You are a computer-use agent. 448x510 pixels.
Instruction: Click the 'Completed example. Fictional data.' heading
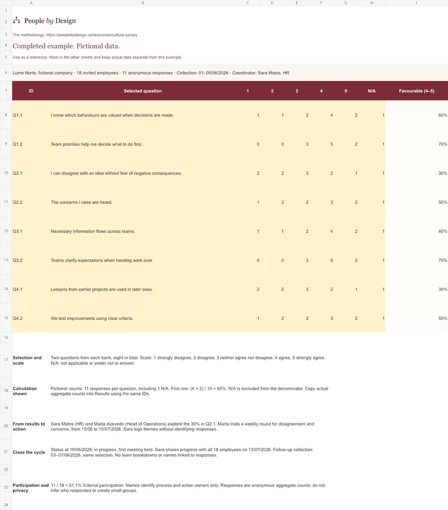point(66,46)
